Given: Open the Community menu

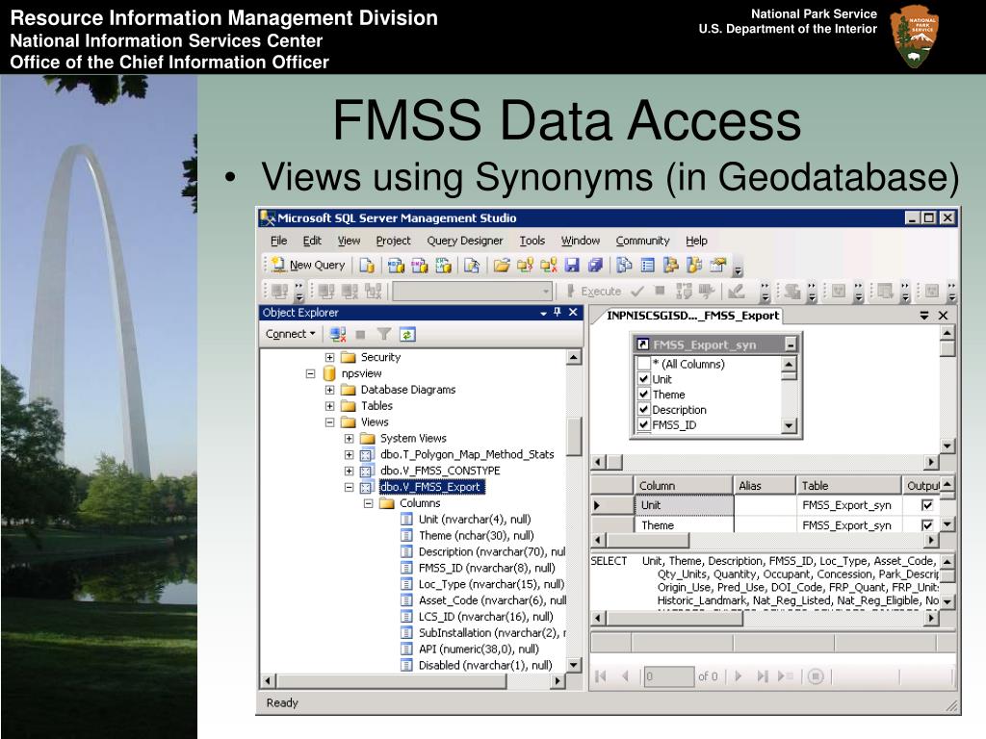Looking at the screenshot, I should (x=642, y=241).
